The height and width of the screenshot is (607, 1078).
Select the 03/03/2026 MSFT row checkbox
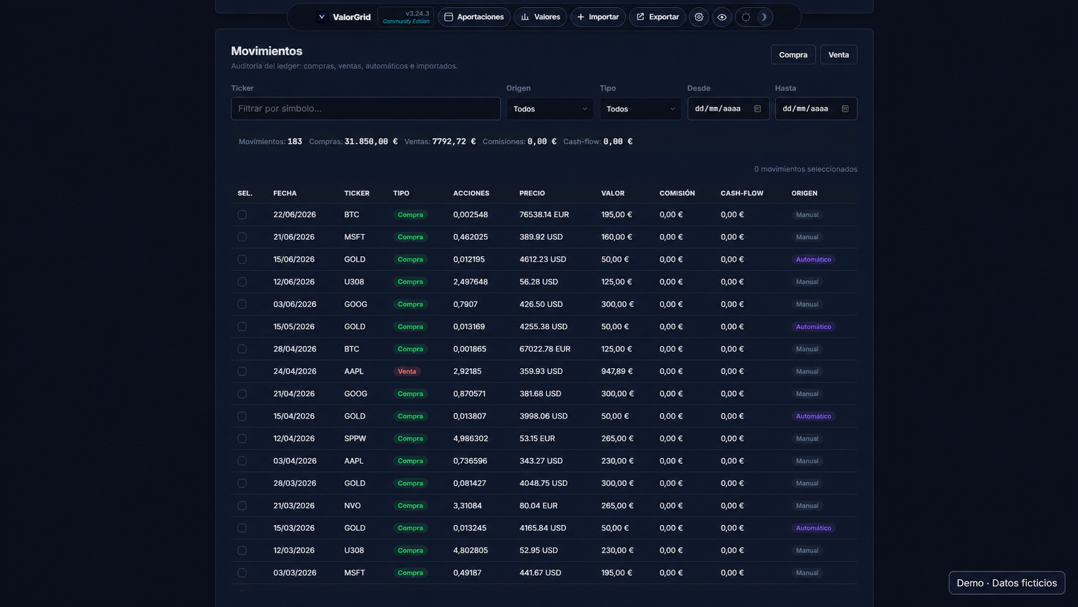click(242, 572)
